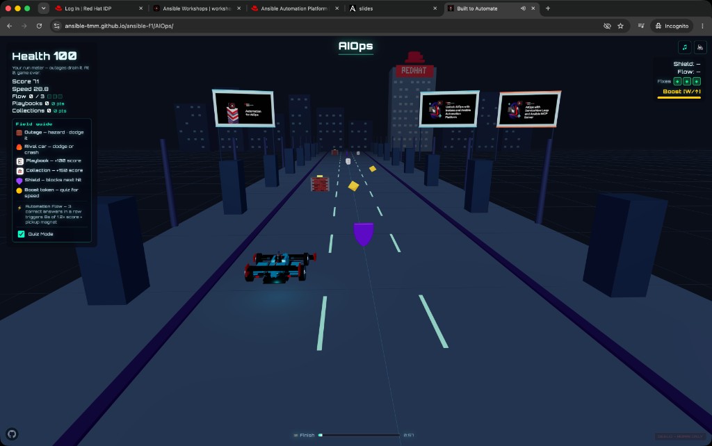Reload the page with the refresh icon

click(x=39, y=26)
